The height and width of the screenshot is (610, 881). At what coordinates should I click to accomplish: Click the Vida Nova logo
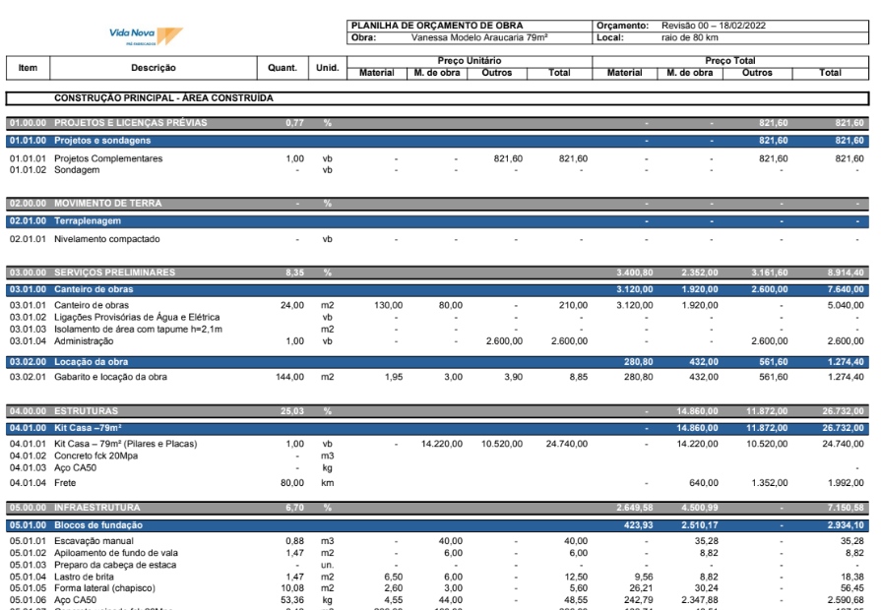tap(145, 36)
